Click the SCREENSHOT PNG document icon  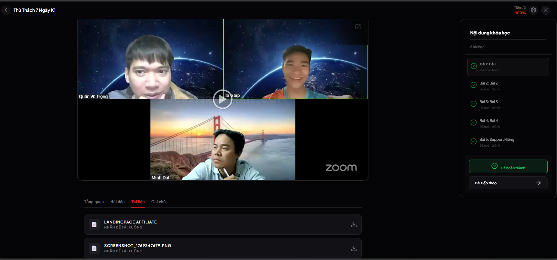[94, 248]
